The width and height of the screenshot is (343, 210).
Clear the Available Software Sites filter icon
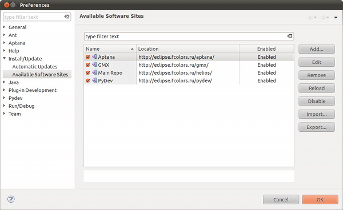coord(290,37)
